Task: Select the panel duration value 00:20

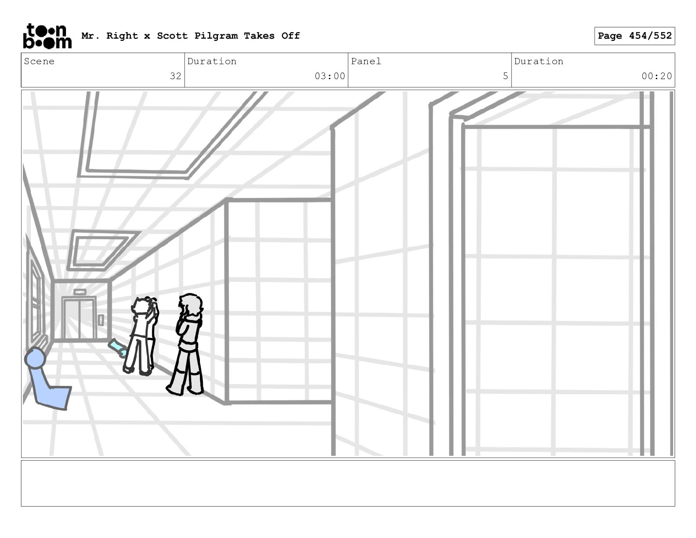Action: [x=657, y=76]
